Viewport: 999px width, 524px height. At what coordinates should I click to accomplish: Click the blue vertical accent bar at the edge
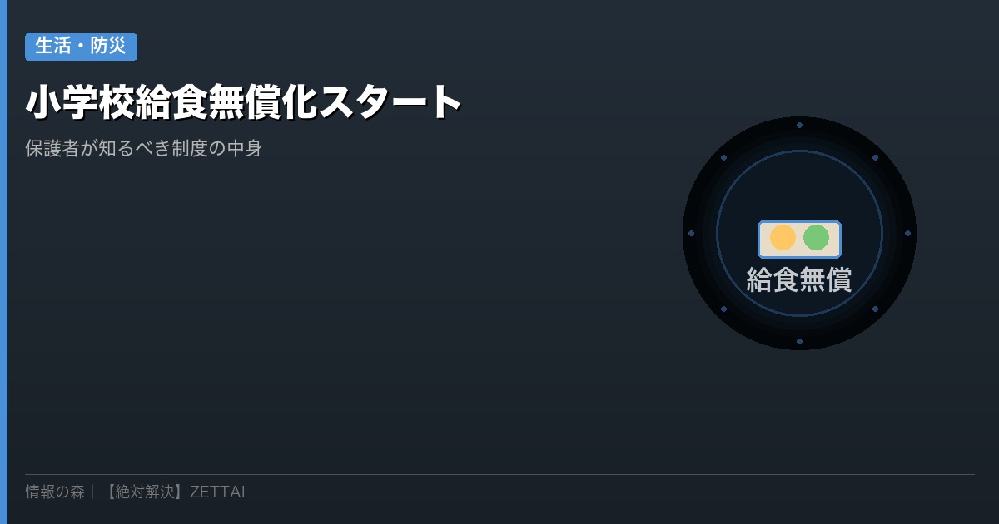3,262
